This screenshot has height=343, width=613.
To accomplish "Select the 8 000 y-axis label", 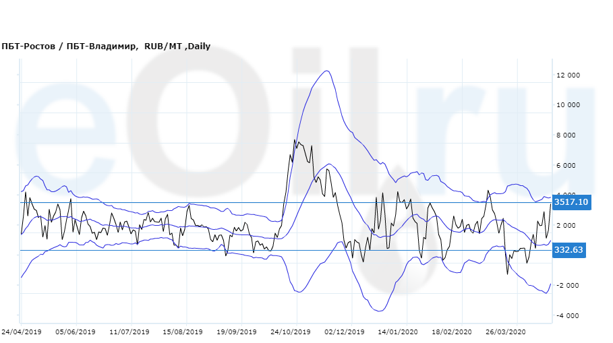I will point(570,135).
